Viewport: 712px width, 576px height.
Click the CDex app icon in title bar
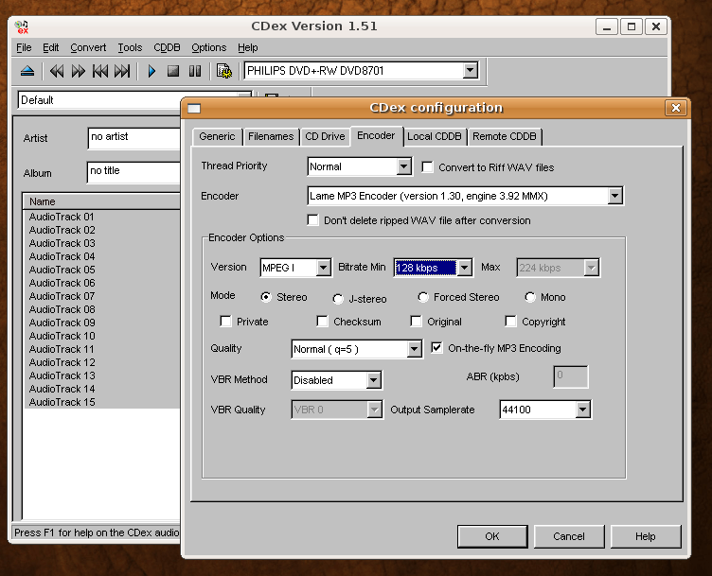[22, 26]
